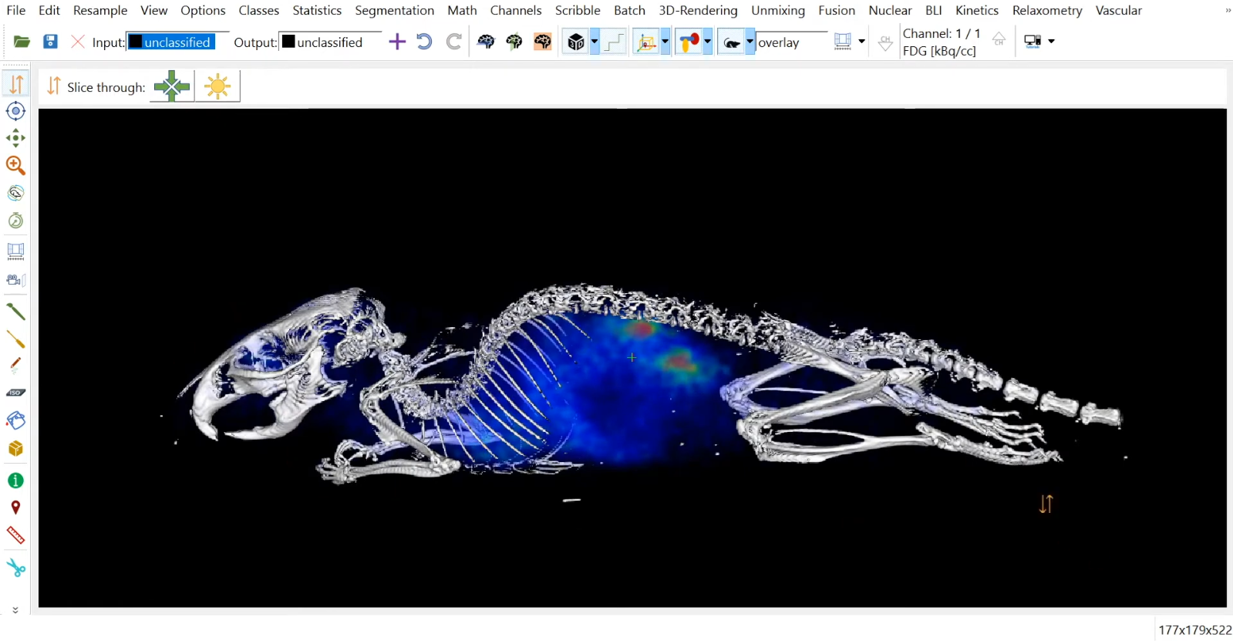This screenshot has height=641, width=1233.
Task: Select the green brush tool
Action: click(15, 312)
